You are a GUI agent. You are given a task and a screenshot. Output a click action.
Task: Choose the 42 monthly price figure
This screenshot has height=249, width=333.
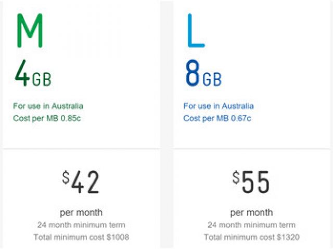pyautogui.click(x=85, y=182)
